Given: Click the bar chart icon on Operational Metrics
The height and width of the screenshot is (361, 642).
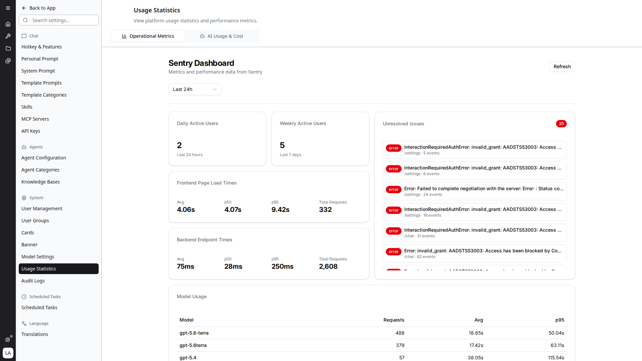Looking at the screenshot, I should coord(124,36).
